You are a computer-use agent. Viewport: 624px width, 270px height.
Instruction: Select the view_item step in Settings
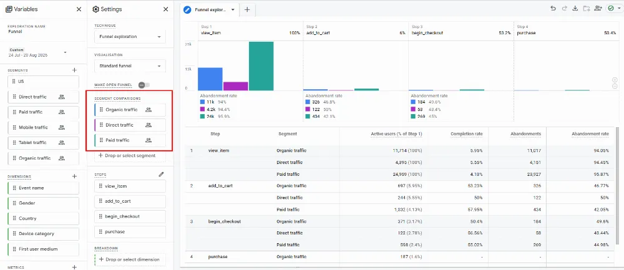click(x=130, y=186)
